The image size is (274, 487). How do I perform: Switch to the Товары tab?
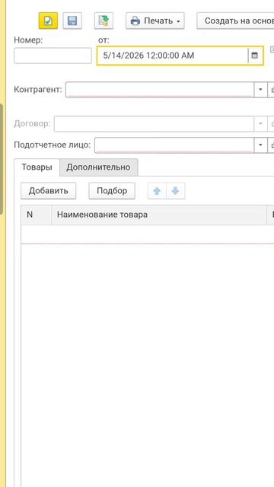tap(37, 167)
